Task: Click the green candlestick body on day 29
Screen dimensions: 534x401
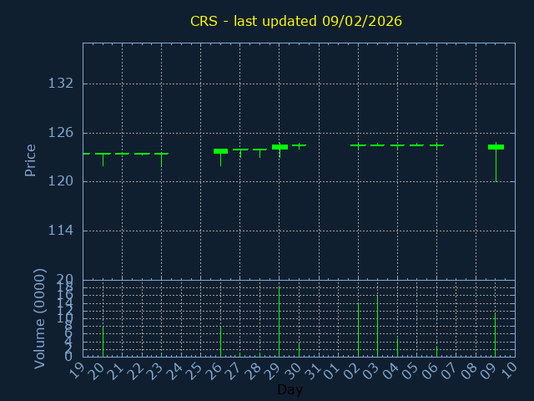Action: 280,147
